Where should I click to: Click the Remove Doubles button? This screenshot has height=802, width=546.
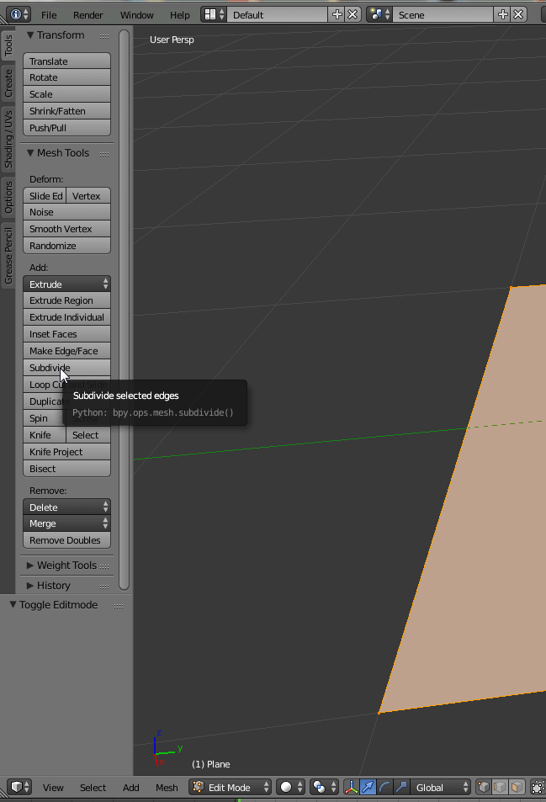coord(66,540)
